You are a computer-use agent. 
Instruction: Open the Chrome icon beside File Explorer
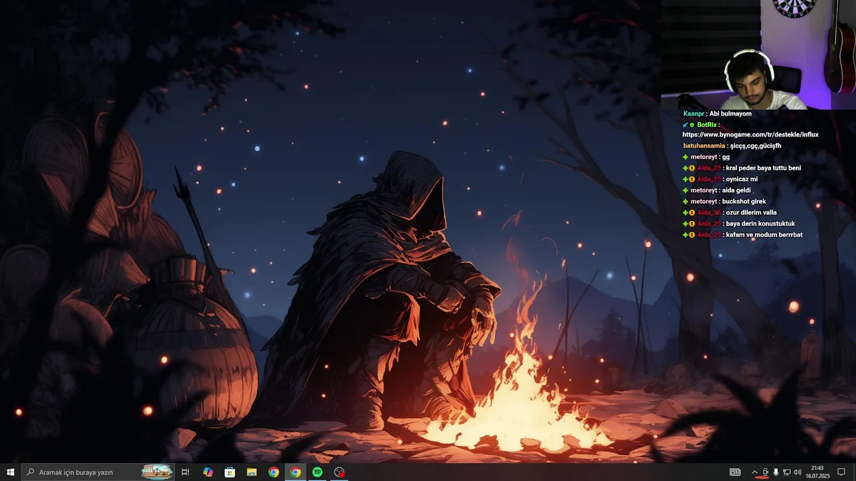point(274,472)
